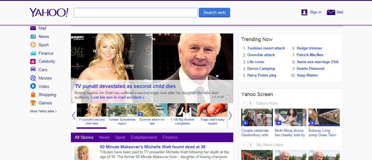
Task: Switch to the Entertainment stories tab
Action: pos(144,137)
